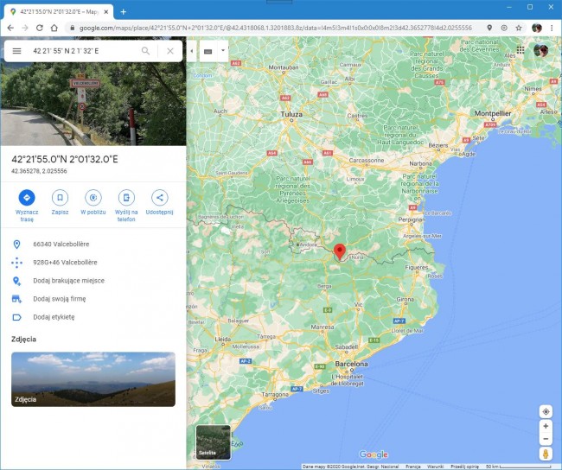Click Tarragona label on map
The height and width of the screenshot is (470, 562).
coord(275,395)
